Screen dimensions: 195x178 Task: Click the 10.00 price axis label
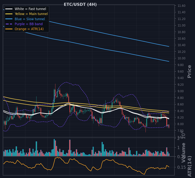coord(181,58)
